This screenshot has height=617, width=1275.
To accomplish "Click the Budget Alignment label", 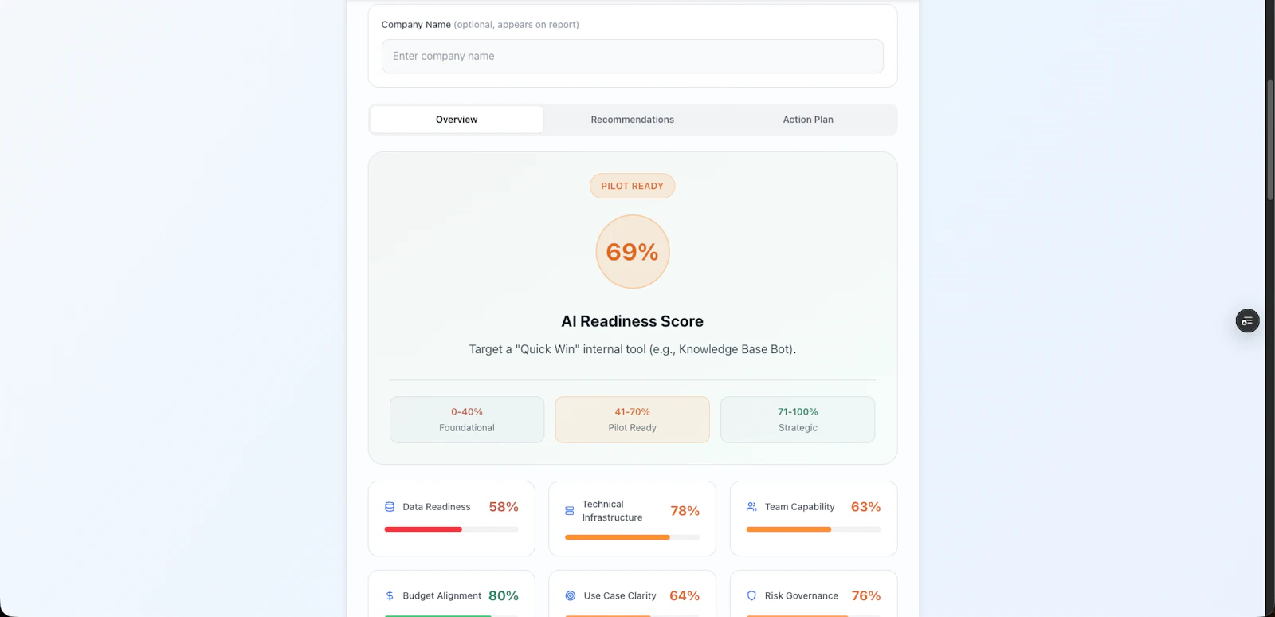I will coord(442,596).
